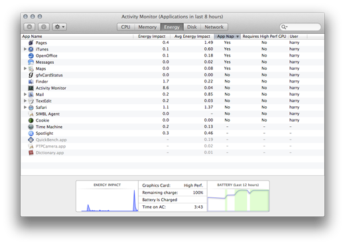The height and width of the screenshot is (245, 345).
Task: Click the Mail app icon
Action: click(31, 94)
